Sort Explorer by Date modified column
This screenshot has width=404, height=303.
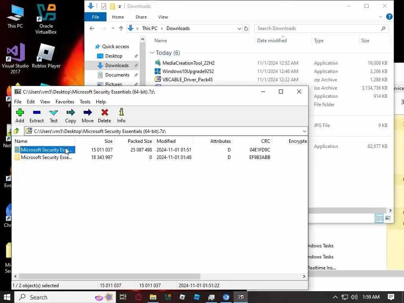(x=272, y=41)
